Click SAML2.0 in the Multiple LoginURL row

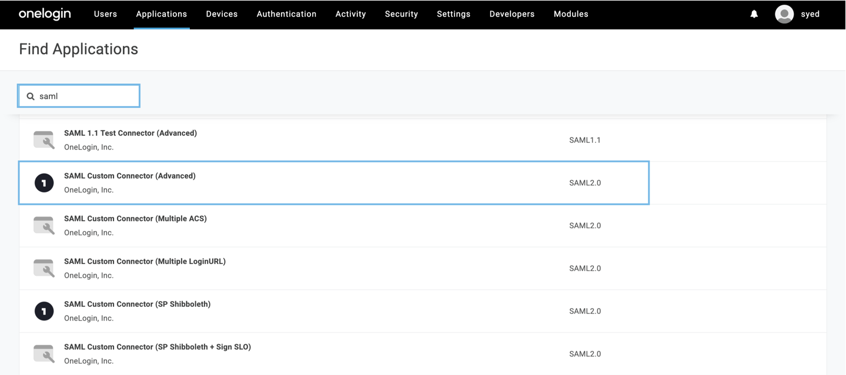coord(585,269)
